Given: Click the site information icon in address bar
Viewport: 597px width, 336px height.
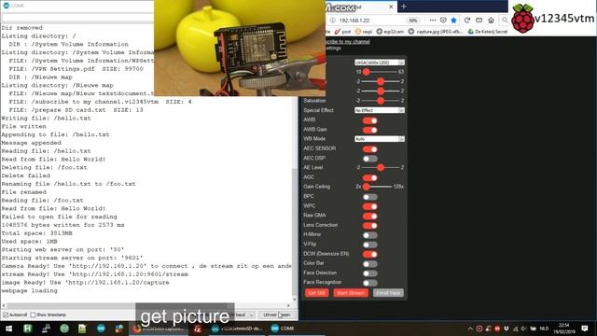Looking at the screenshot, I should [333, 21].
